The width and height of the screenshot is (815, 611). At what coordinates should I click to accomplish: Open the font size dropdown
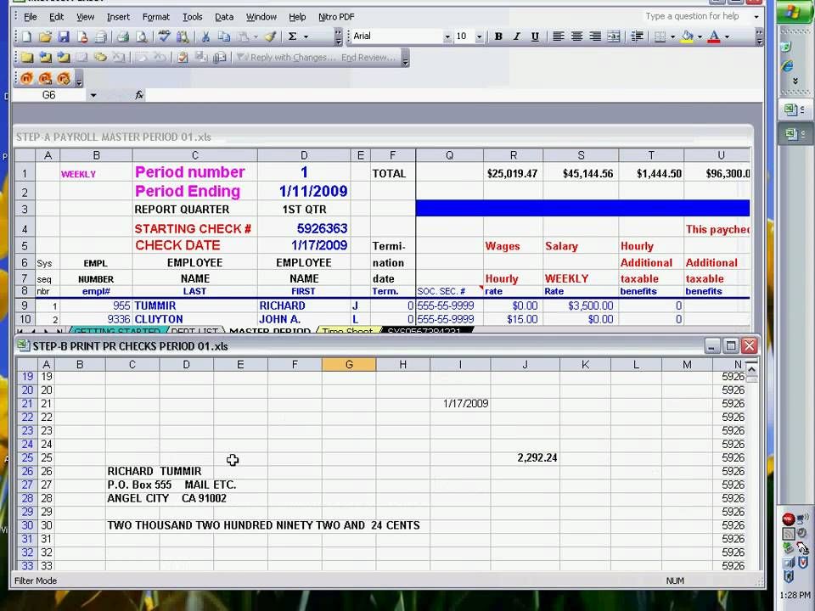[x=479, y=36]
